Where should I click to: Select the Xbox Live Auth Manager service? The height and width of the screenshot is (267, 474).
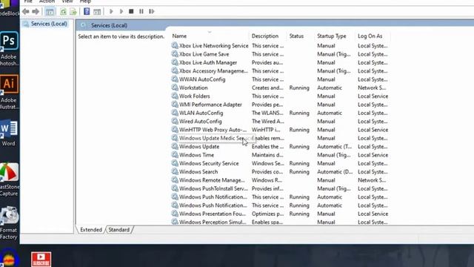point(208,62)
